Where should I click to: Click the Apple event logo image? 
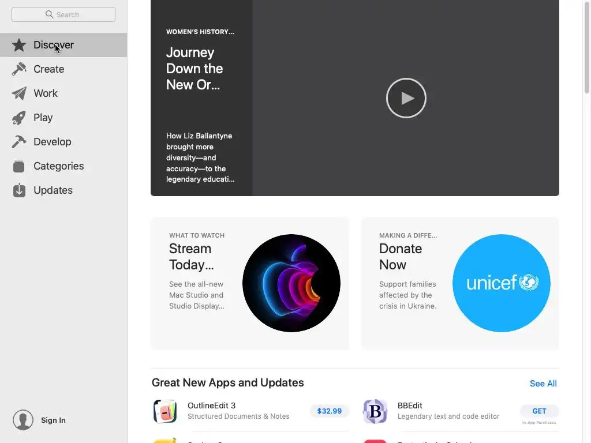(x=291, y=283)
